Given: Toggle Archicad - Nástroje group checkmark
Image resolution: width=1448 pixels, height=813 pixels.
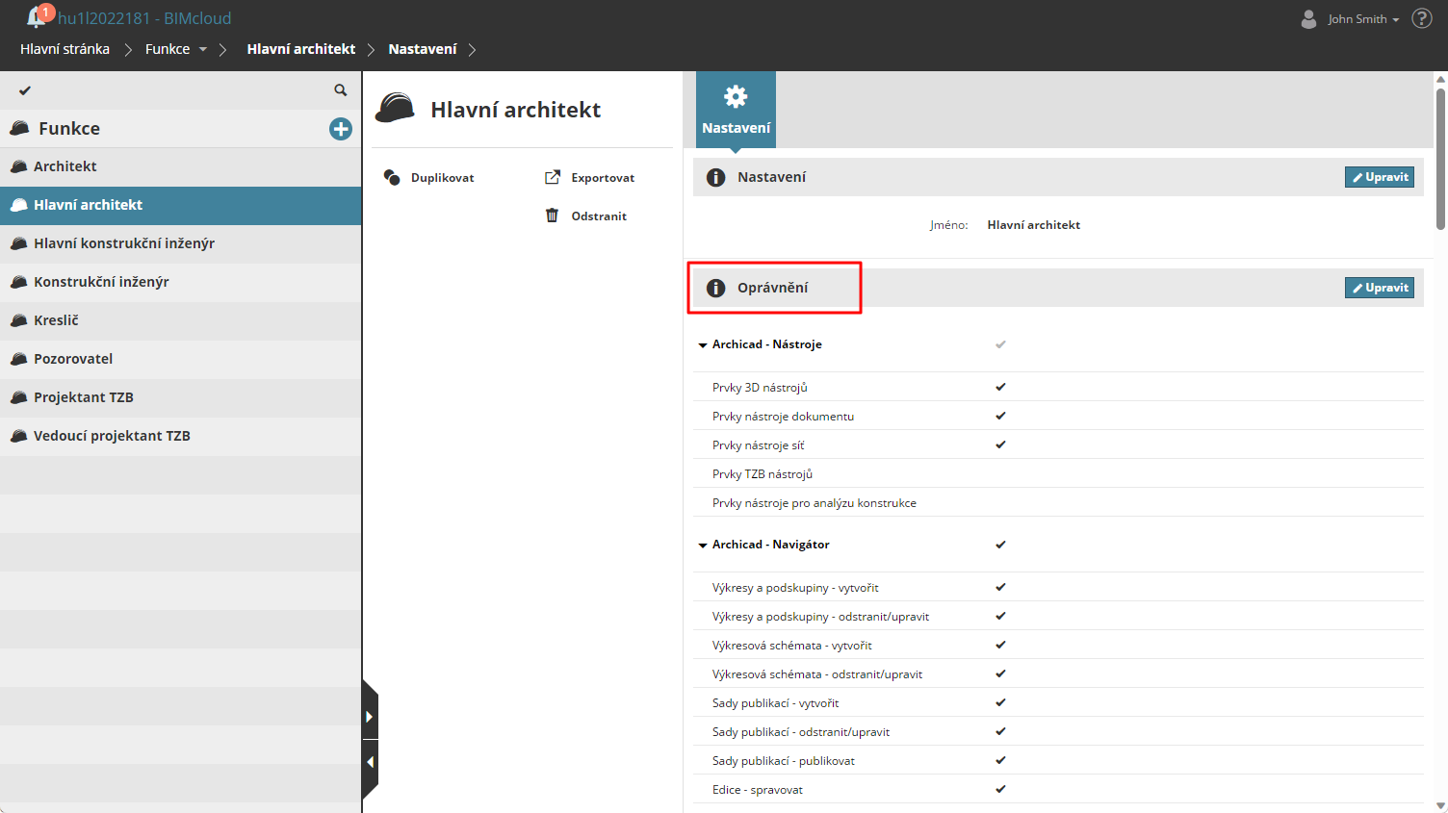Looking at the screenshot, I should tap(1000, 344).
